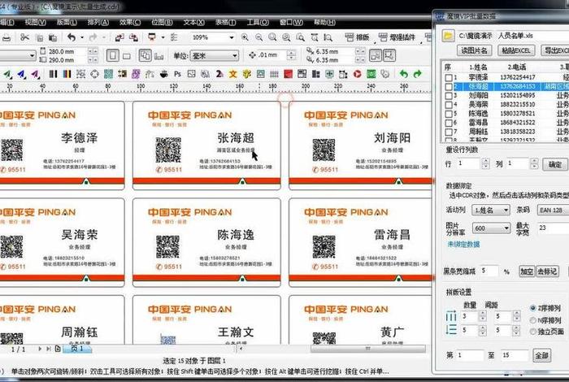This screenshot has width=569, height=382.
Task: Check the box for row 3 刘海阳
Action: [449, 96]
